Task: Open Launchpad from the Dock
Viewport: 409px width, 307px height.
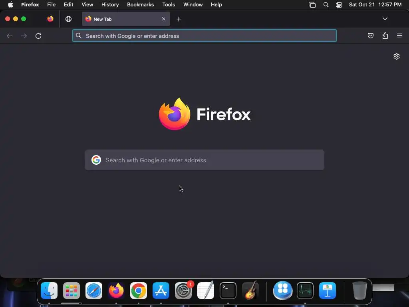Action: click(x=71, y=291)
